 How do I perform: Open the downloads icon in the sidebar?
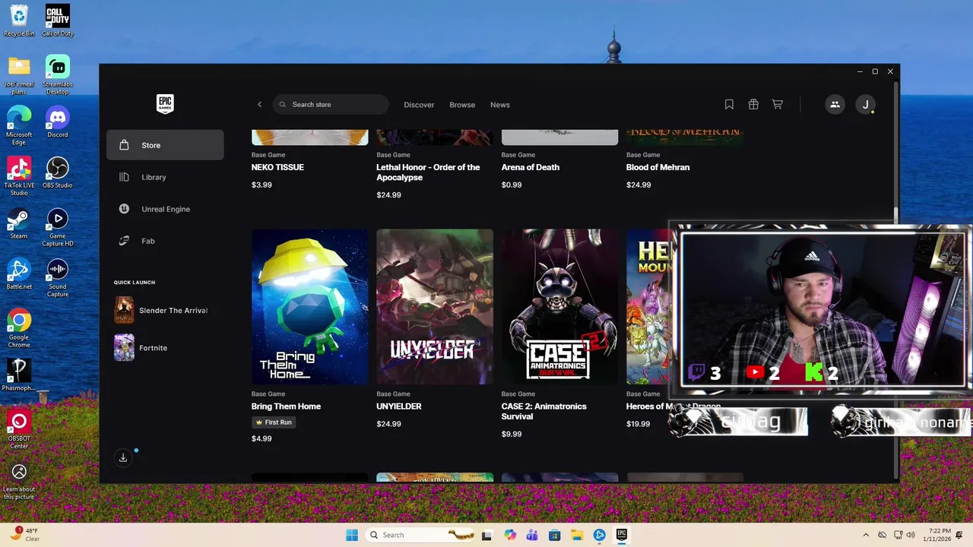point(123,457)
